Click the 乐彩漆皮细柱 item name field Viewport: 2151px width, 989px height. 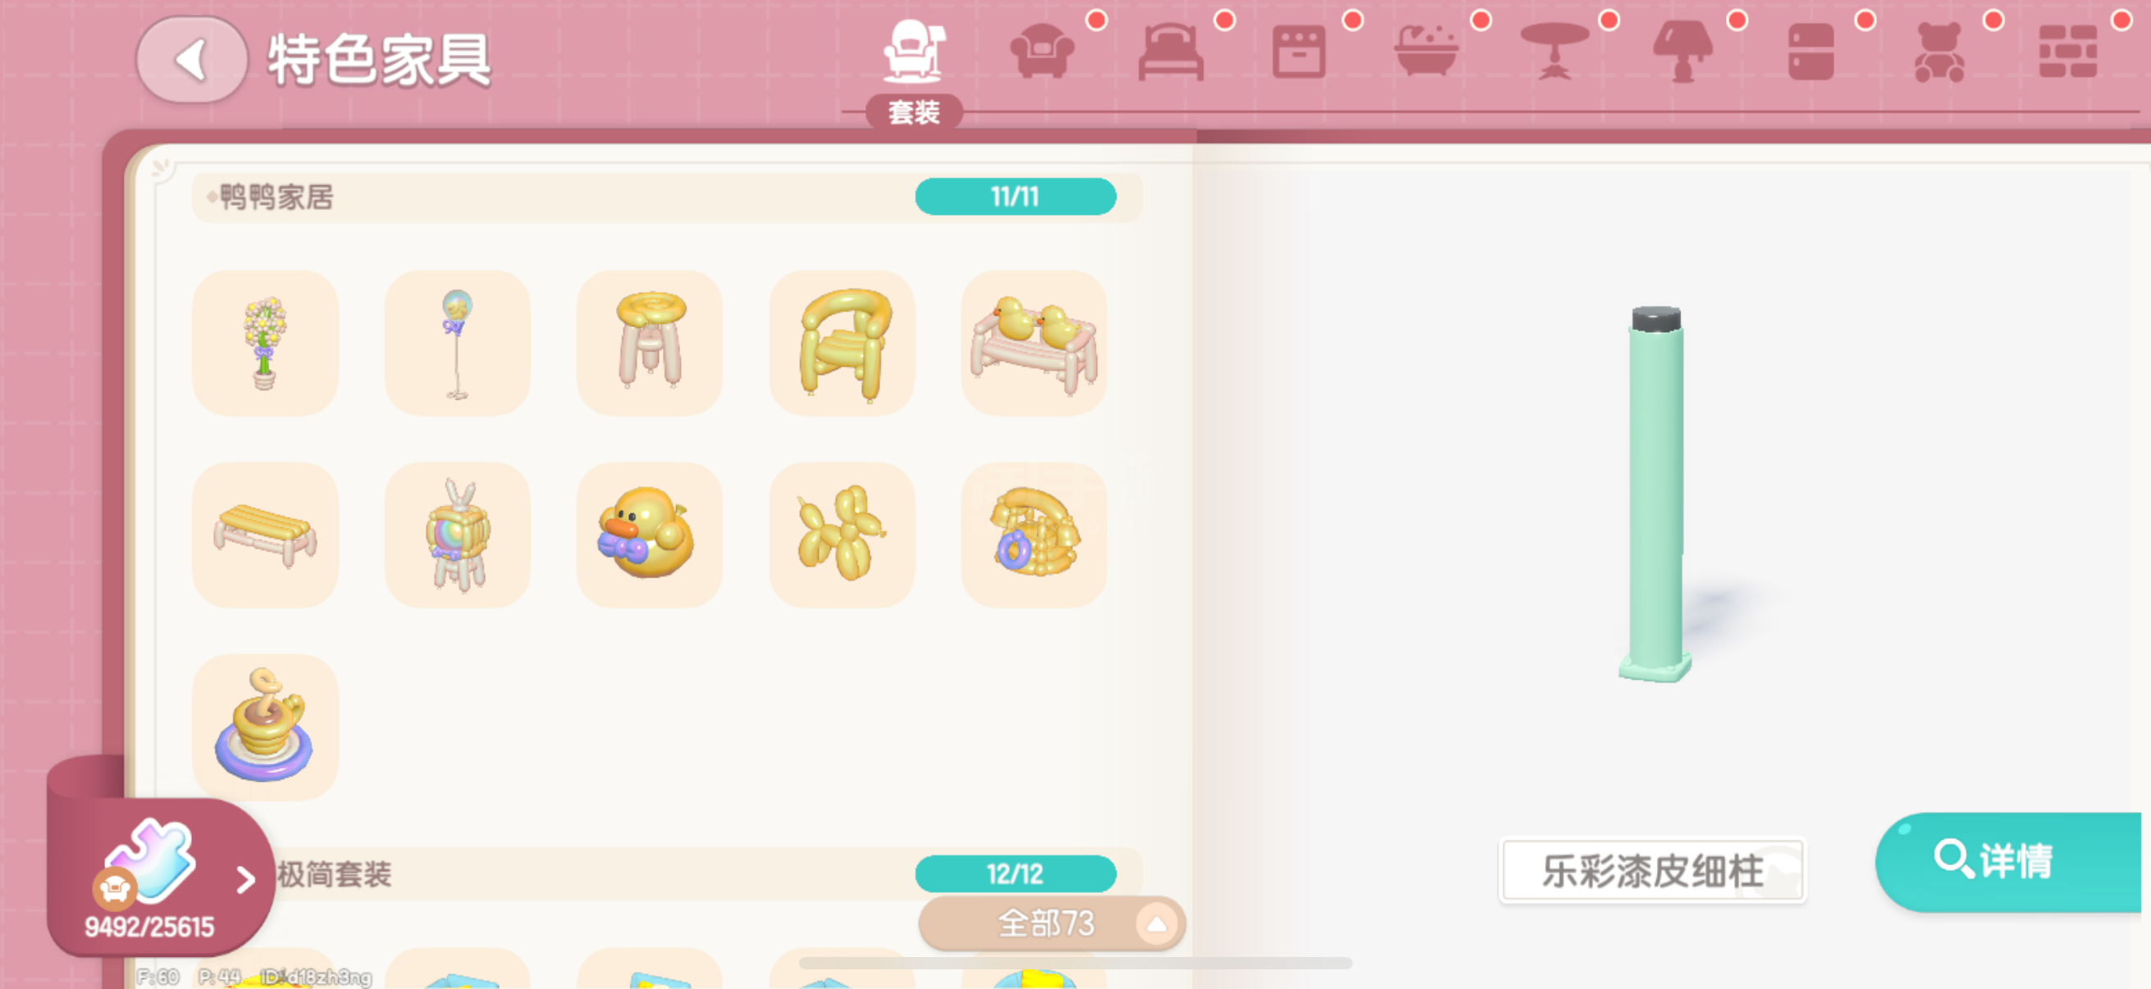click(x=1652, y=870)
